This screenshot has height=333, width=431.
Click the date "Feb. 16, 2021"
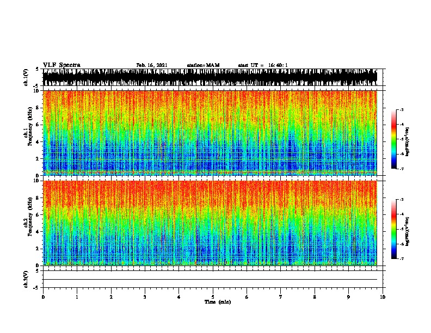(152, 65)
